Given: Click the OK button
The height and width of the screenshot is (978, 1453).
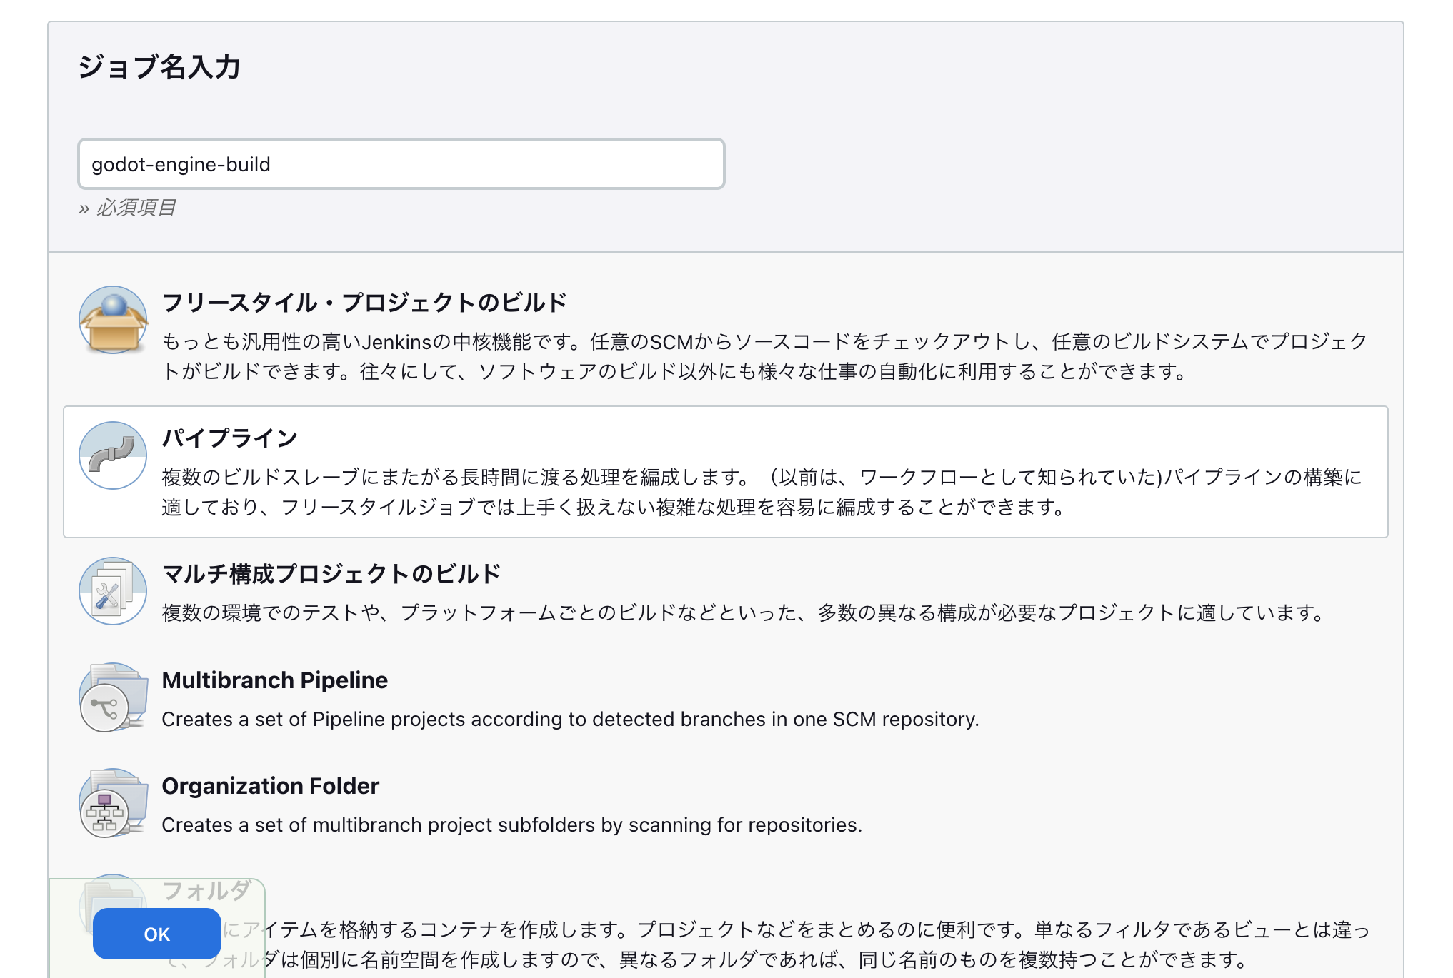Looking at the screenshot, I should click(157, 934).
